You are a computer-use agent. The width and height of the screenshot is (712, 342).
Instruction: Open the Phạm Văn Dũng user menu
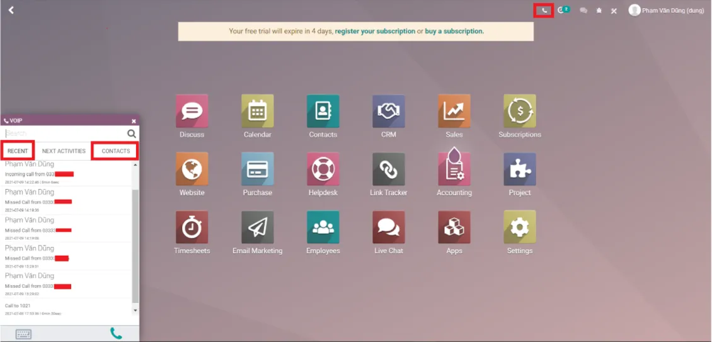(666, 10)
